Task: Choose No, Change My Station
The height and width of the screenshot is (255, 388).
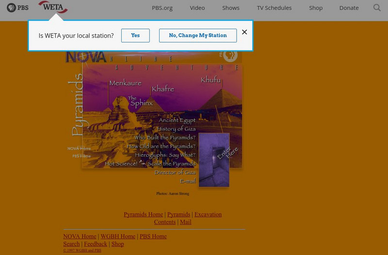Action: (x=198, y=35)
